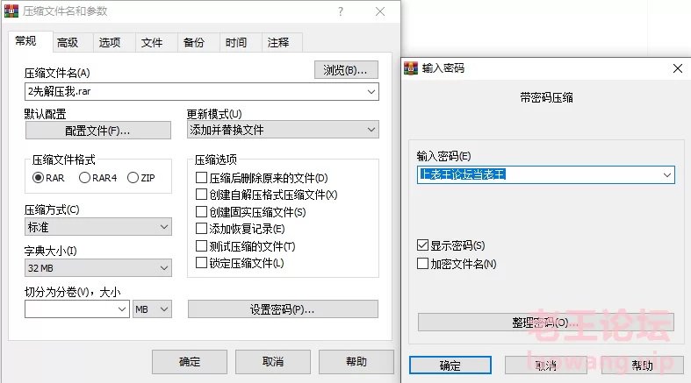Click the WinRAR icon in the 输入密码 title bar
Image resolution: width=691 pixels, height=383 pixels.
411,68
